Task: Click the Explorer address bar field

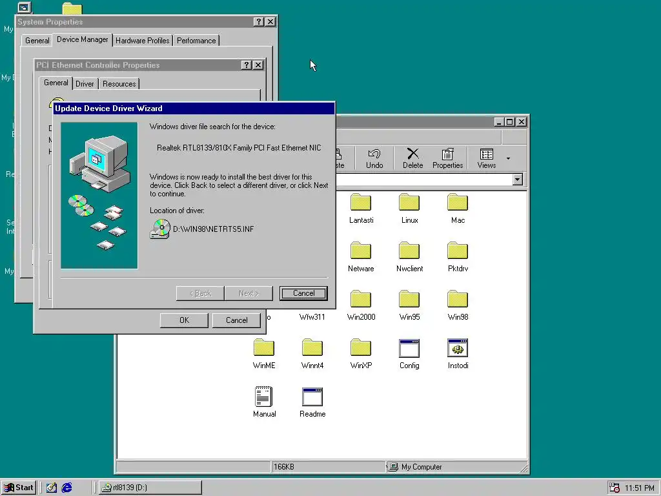Action: (x=423, y=180)
